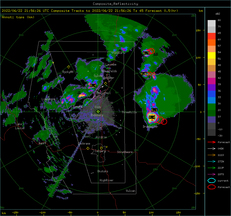231x216 pixels.
Task: Click the Strathmore town label
Action: point(125,152)
